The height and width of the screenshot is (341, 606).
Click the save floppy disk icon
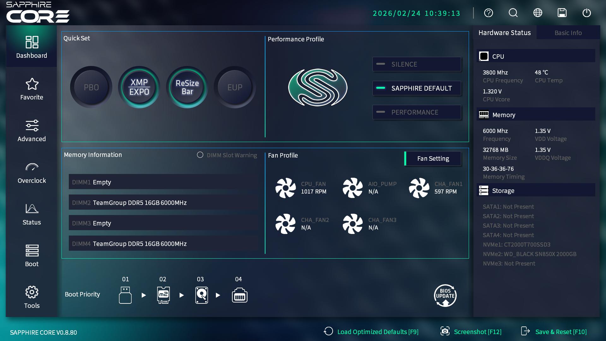562,13
